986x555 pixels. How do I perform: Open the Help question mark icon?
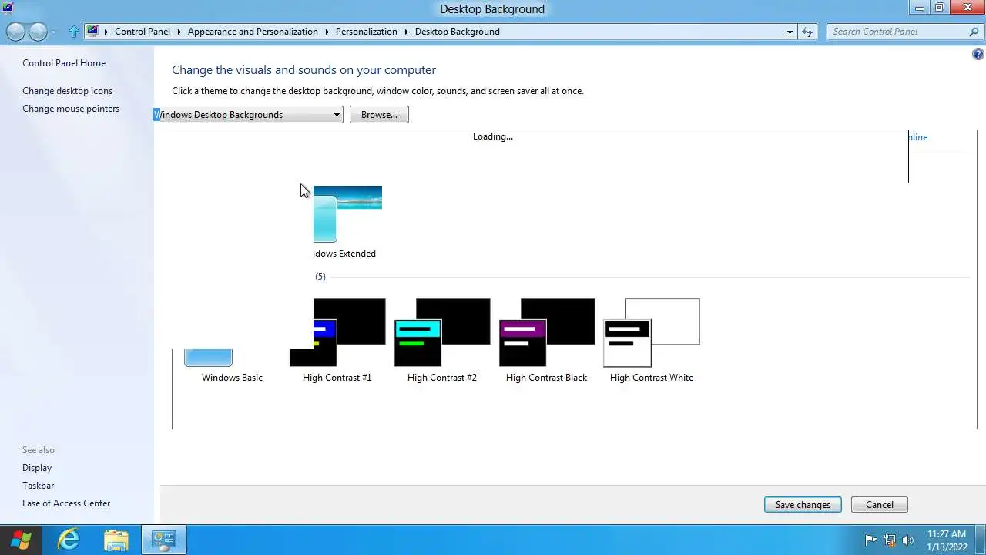coord(978,55)
